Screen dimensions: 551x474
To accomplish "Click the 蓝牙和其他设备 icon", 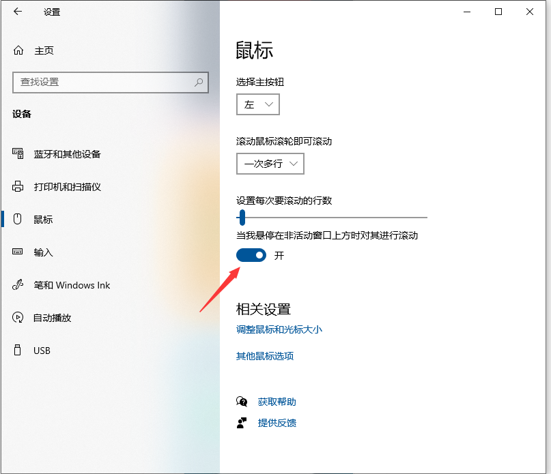I will point(18,154).
